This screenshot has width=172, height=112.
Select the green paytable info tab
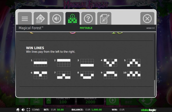(73, 18)
